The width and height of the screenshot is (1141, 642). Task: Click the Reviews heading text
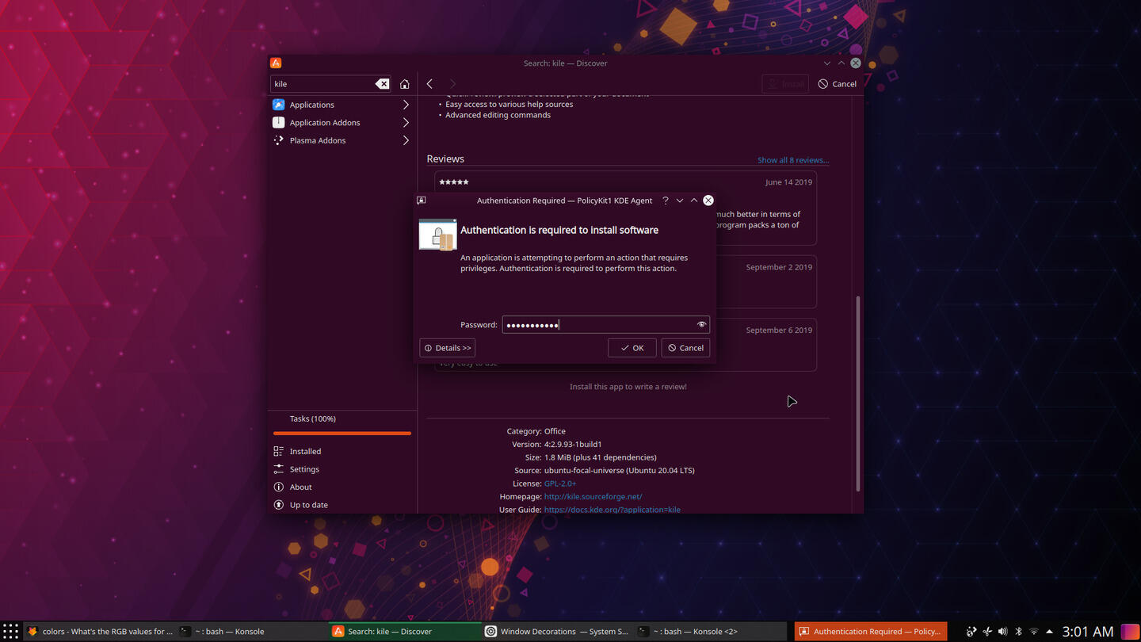[x=445, y=159]
